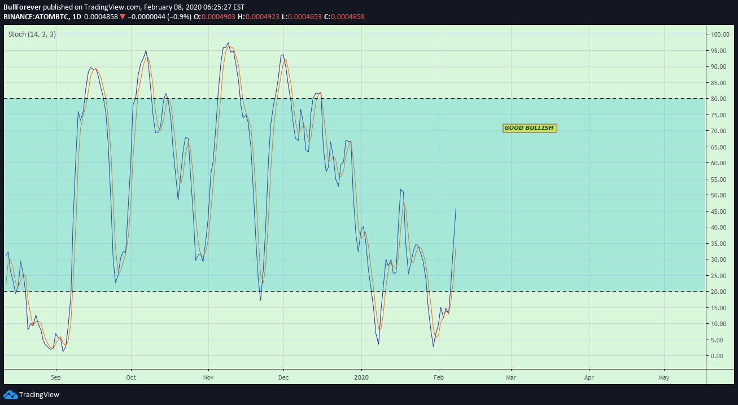
Task: Click the 1D interval label in header
Action: pos(77,17)
